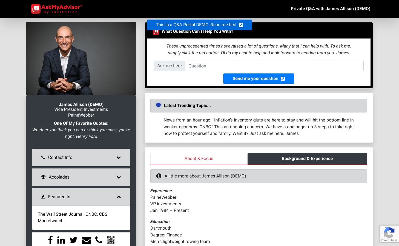Click the reCAPTCHA badge icon
The height and width of the screenshot is (246, 399).
pos(389,233)
